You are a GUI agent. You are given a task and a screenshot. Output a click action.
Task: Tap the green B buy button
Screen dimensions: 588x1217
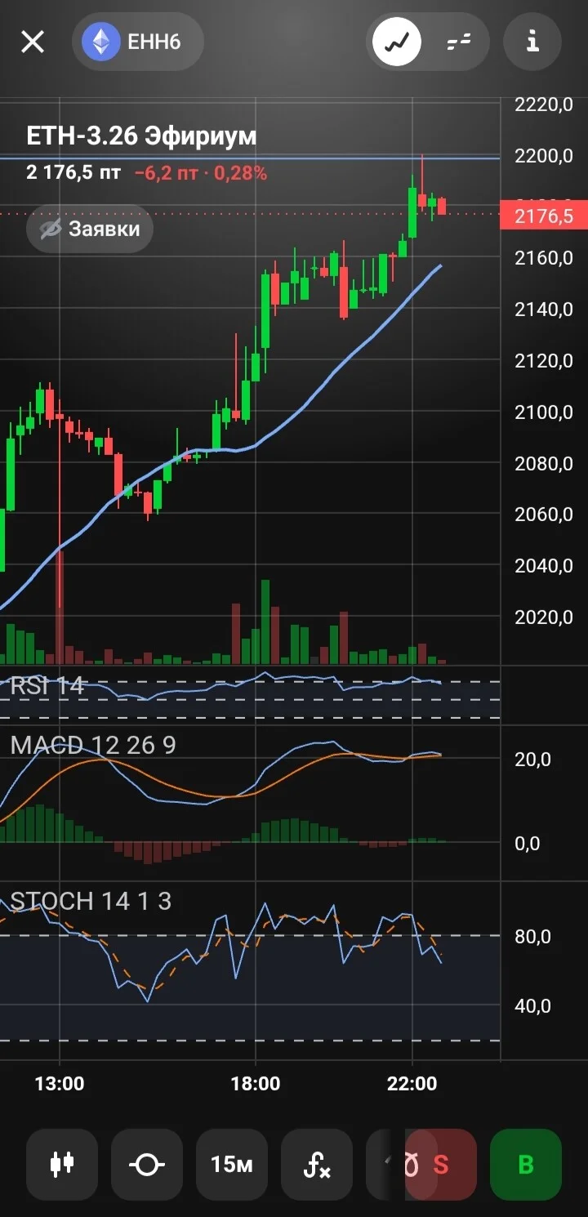(526, 1164)
